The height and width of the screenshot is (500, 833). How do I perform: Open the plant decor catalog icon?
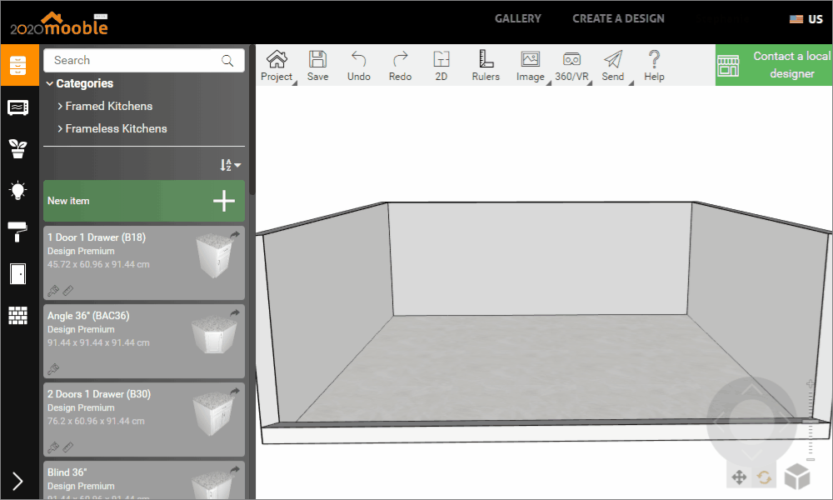[18, 149]
